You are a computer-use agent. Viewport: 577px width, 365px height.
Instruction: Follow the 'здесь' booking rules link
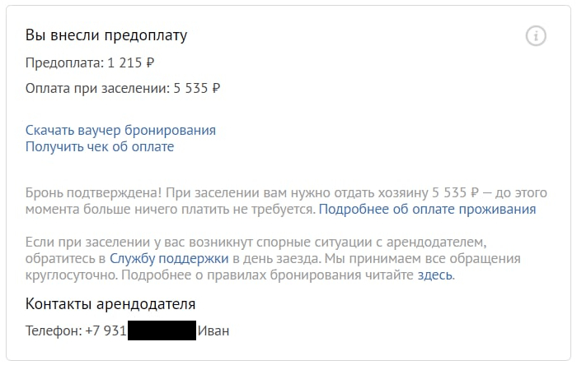point(435,275)
